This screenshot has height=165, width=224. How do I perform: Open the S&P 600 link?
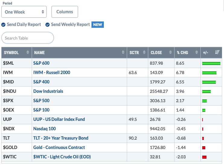click(41, 63)
